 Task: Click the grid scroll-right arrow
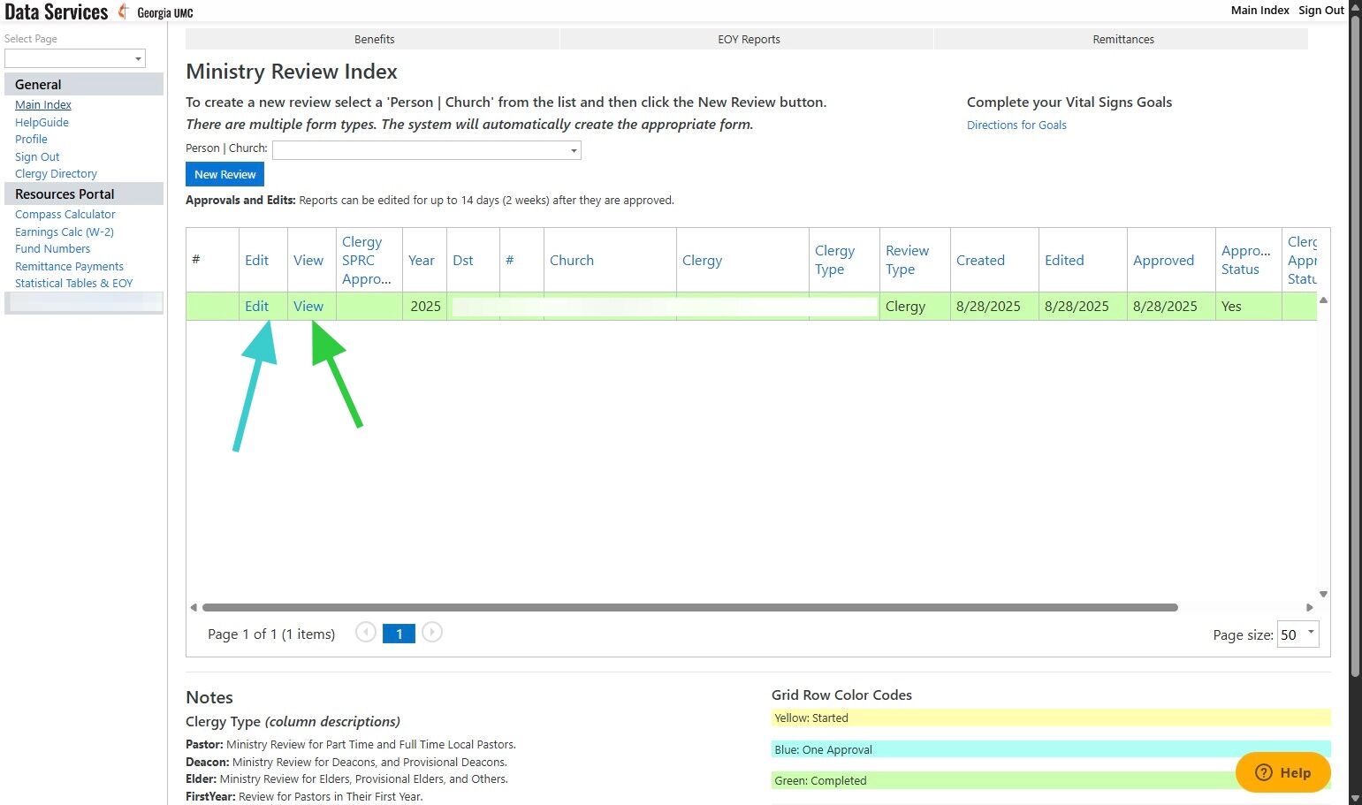coord(1310,607)
